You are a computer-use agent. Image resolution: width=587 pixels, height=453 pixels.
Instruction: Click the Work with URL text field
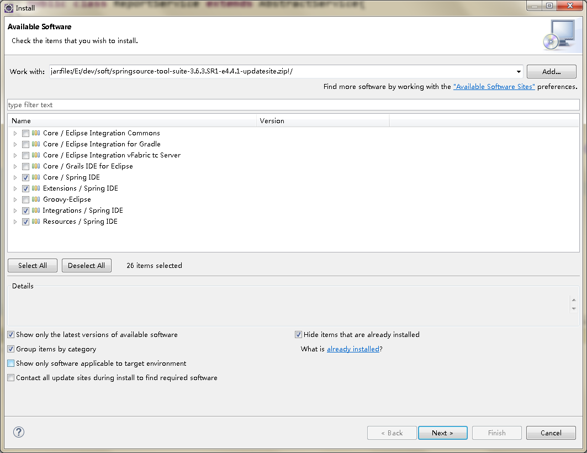pyautogui.click(x=282, y=71)
